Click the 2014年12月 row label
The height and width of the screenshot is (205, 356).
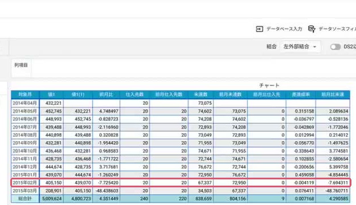click(x=24, y=167)
